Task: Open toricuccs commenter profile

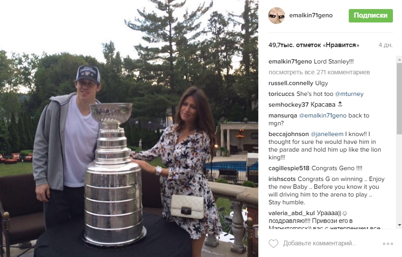Action: 281,94
